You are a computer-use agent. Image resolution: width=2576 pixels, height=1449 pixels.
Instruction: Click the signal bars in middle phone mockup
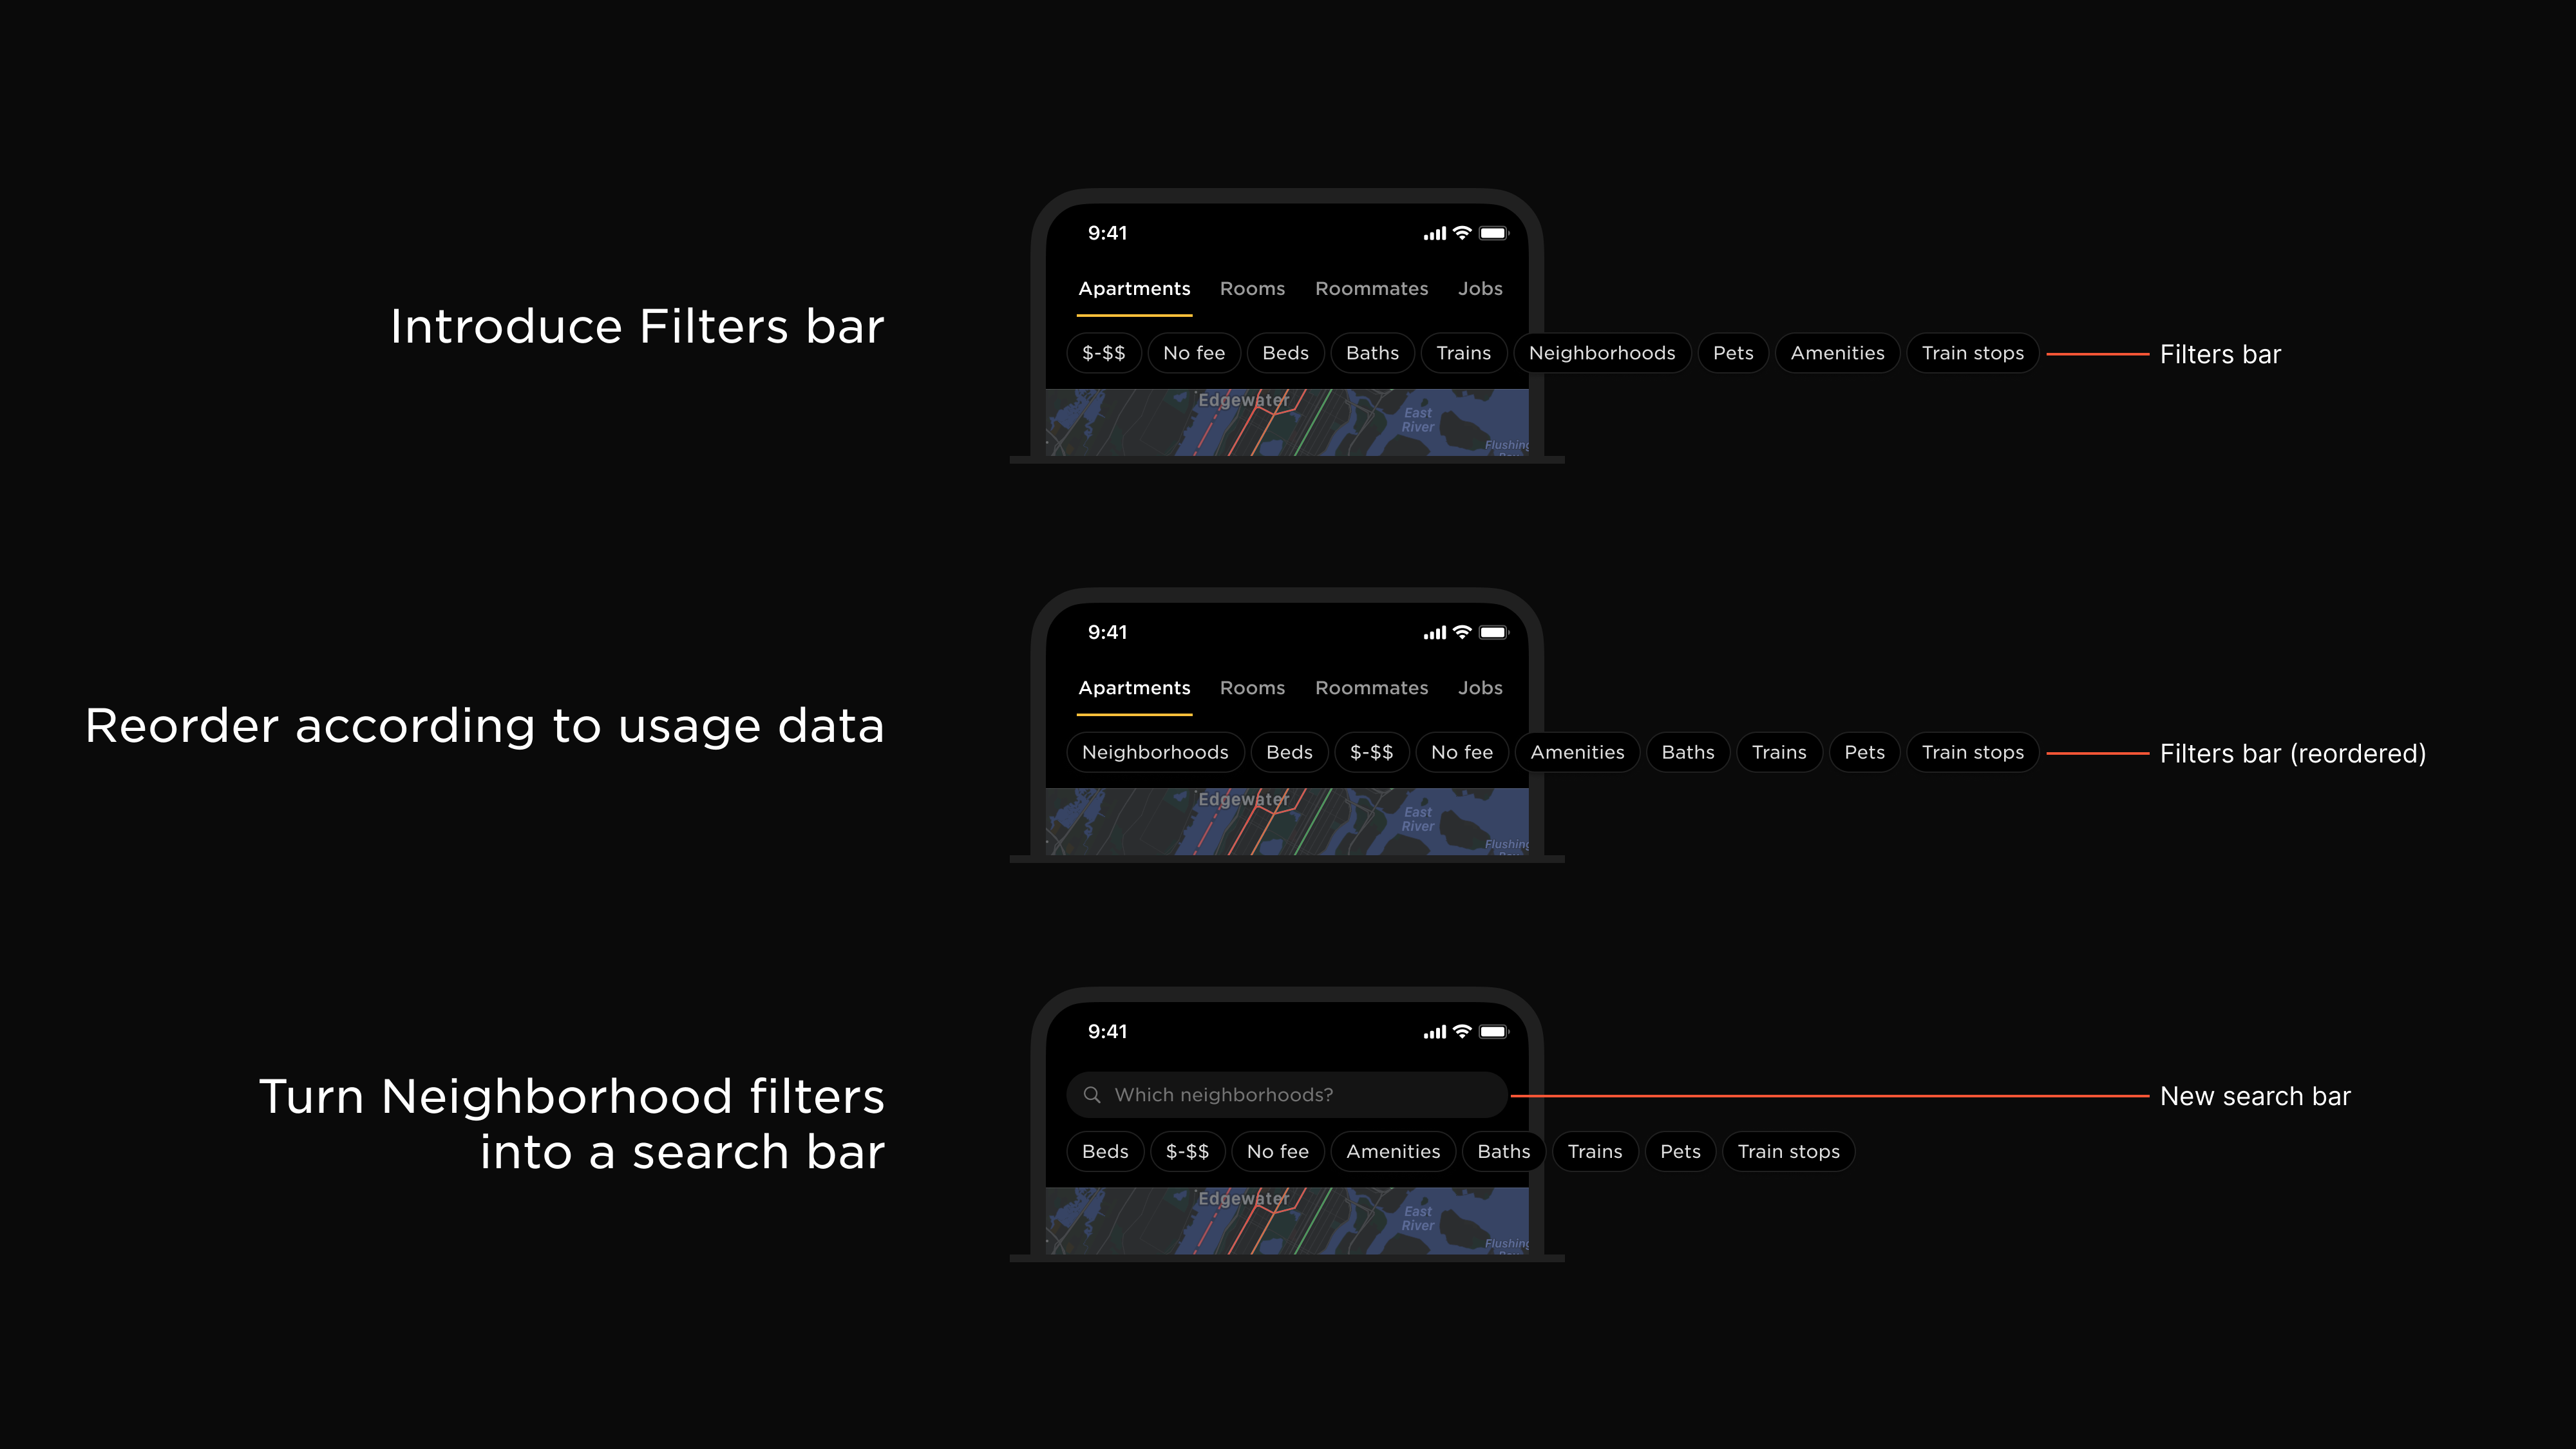pos(1434,633)
